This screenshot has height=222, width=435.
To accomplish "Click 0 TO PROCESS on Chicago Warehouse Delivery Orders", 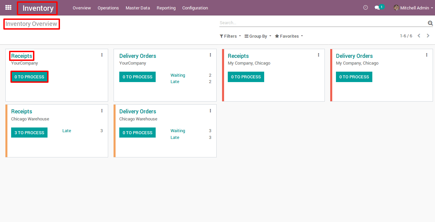I will point(137,133).
